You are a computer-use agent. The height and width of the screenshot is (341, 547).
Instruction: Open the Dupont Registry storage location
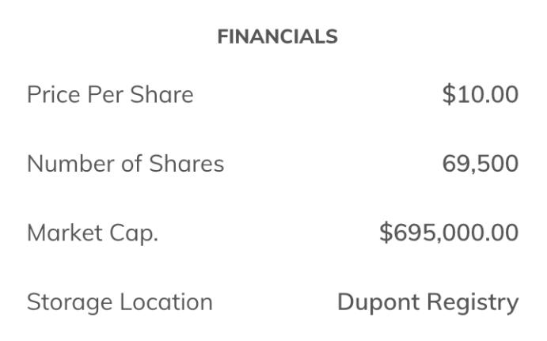427,301
